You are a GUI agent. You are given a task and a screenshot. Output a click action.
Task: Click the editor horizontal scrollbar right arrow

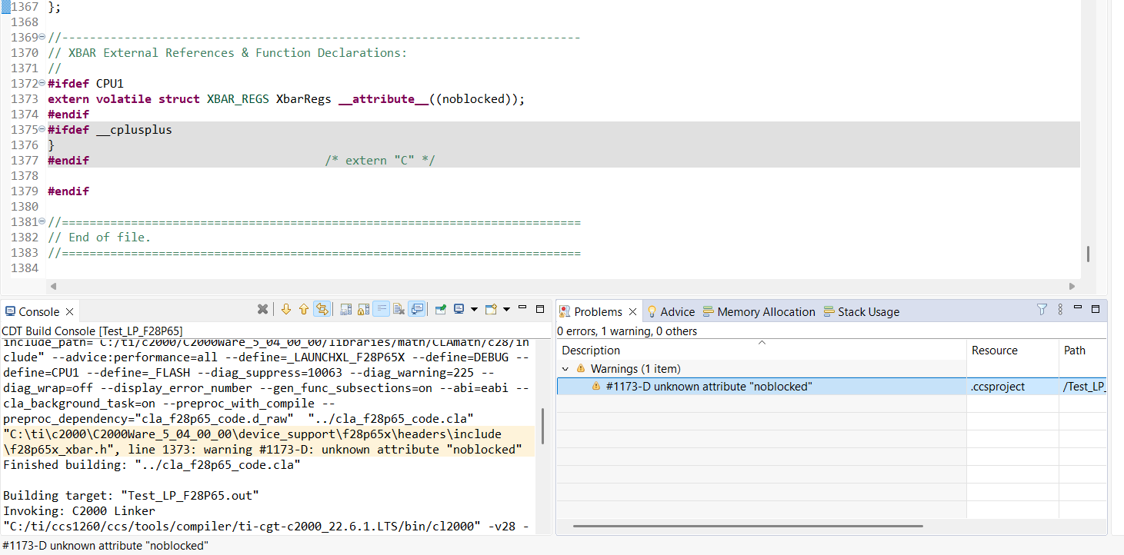1072,286
